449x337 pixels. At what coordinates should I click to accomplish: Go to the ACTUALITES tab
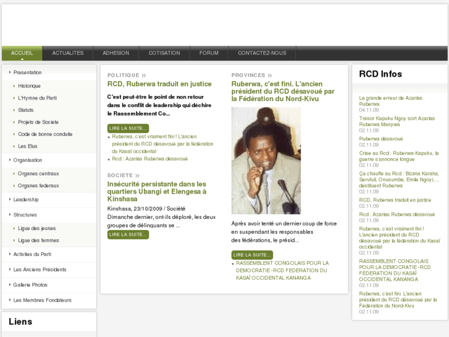pyautogui.click(x=68, y=53)
